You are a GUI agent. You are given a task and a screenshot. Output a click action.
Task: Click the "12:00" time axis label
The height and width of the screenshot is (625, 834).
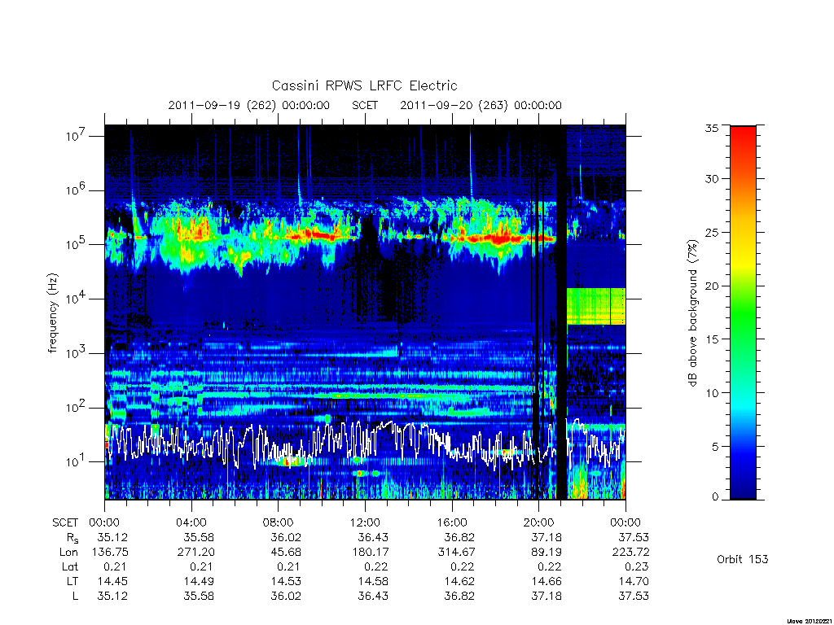click(x=365, y=522)
